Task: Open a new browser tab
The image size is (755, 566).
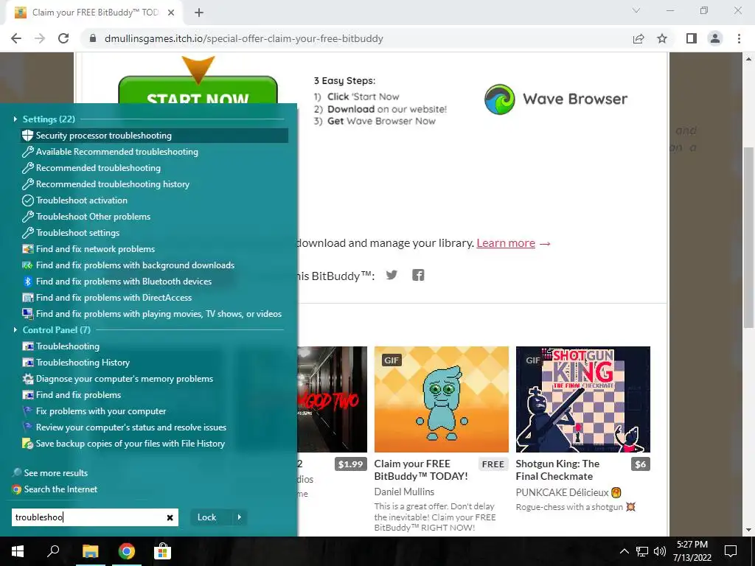Action: click(199, 13)
